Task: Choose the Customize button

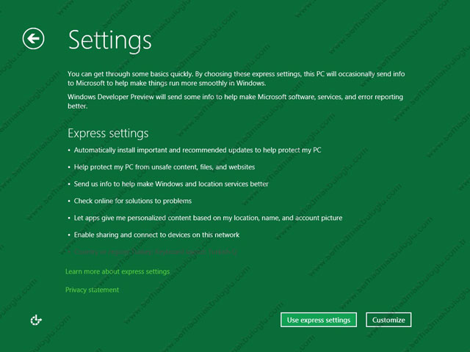Action: pyautogui.click(x=388, y=320)
